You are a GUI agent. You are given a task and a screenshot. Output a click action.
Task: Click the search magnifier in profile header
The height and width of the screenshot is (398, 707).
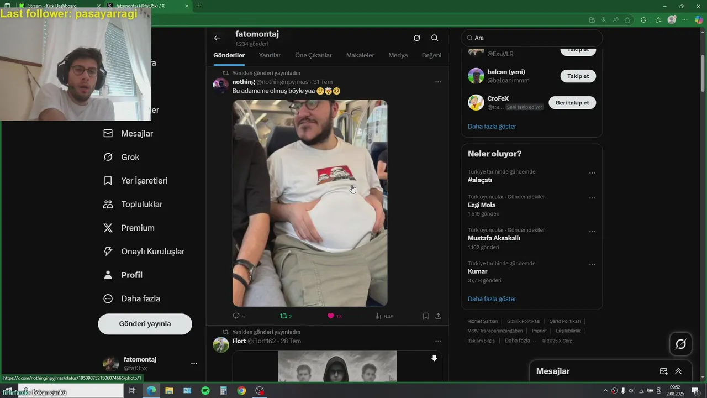coord(435,38)
